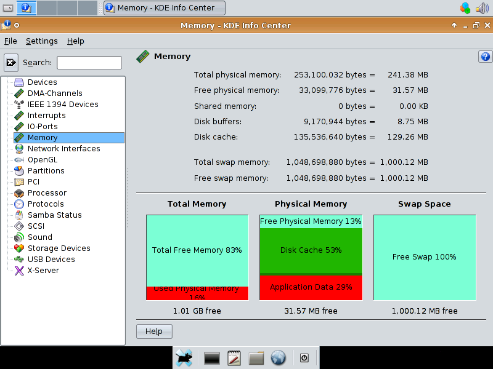Screen dimensions: 493x369
Task: Click the X-Server icon
Action: [x=19, y=271]
